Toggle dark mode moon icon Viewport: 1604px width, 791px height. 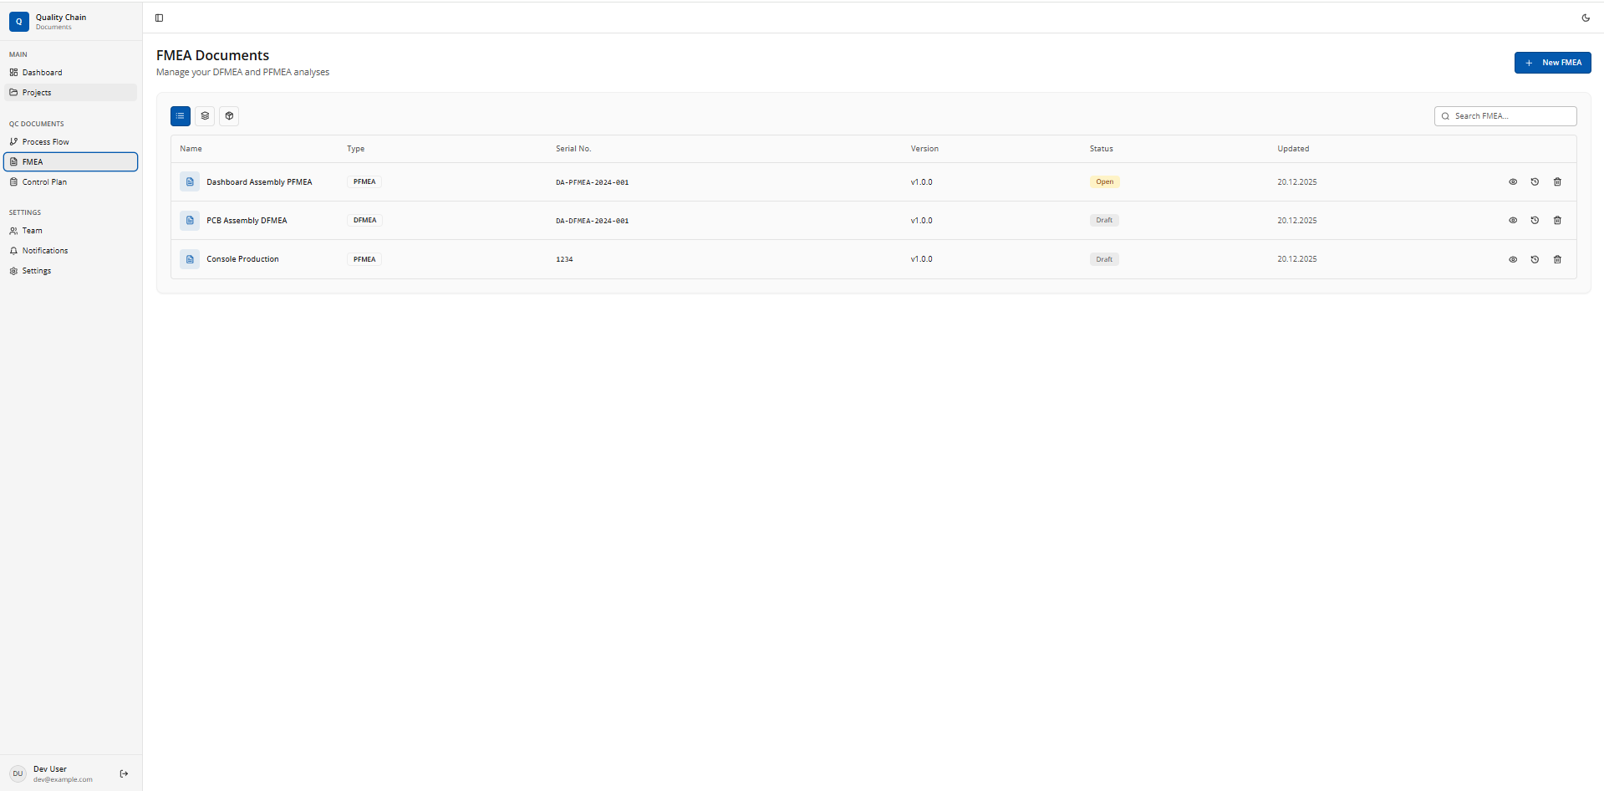point(1585,18)
